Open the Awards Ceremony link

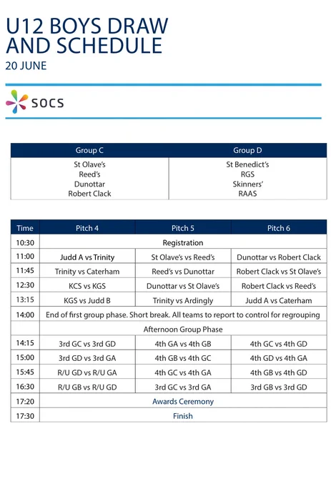pos(183,402)
